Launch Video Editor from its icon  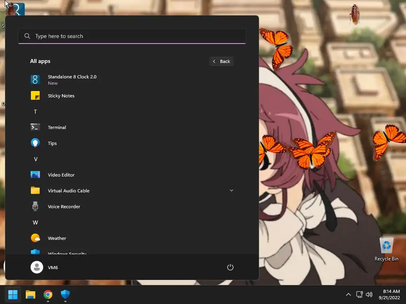35,175
